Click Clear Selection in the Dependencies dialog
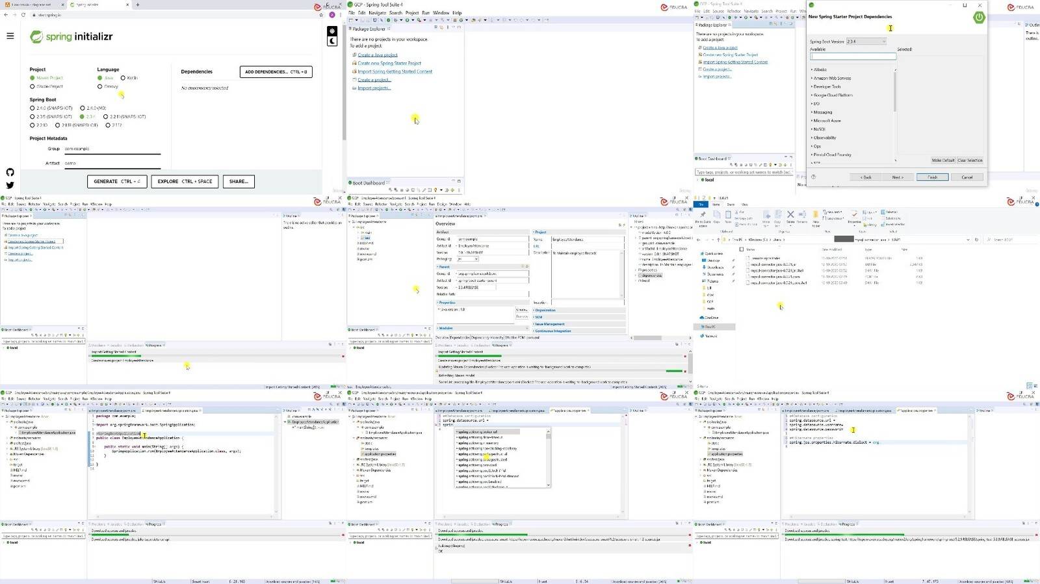This screenshot has height=584, width=1040. (970, 160)
